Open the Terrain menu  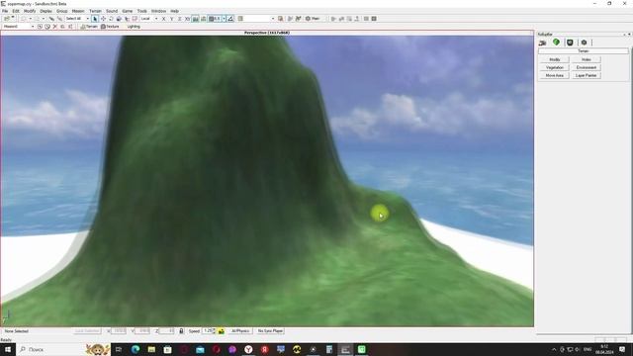click(96, 11)
